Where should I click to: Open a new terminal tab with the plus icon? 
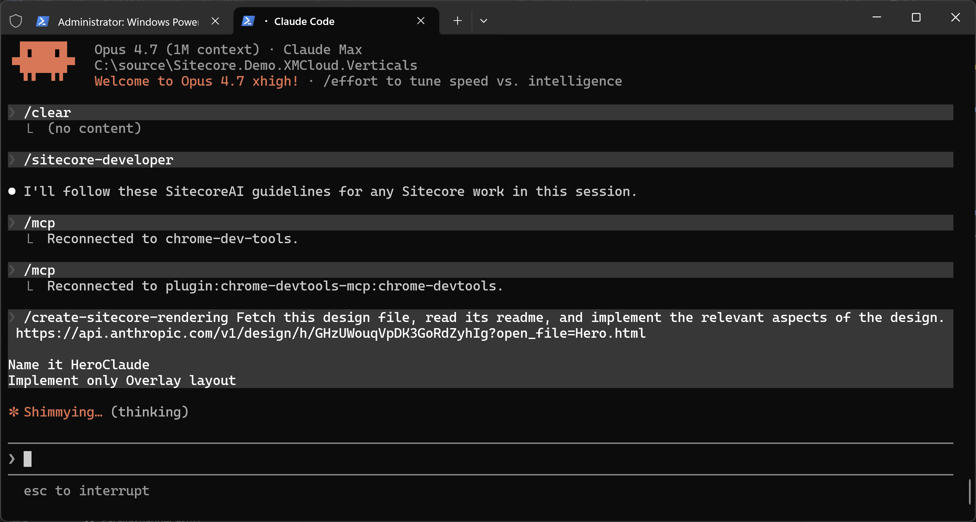point(457,21)
